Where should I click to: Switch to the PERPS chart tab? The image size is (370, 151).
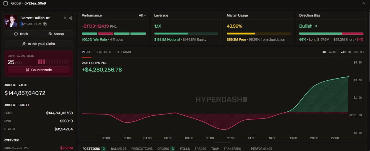click(87, 52)
